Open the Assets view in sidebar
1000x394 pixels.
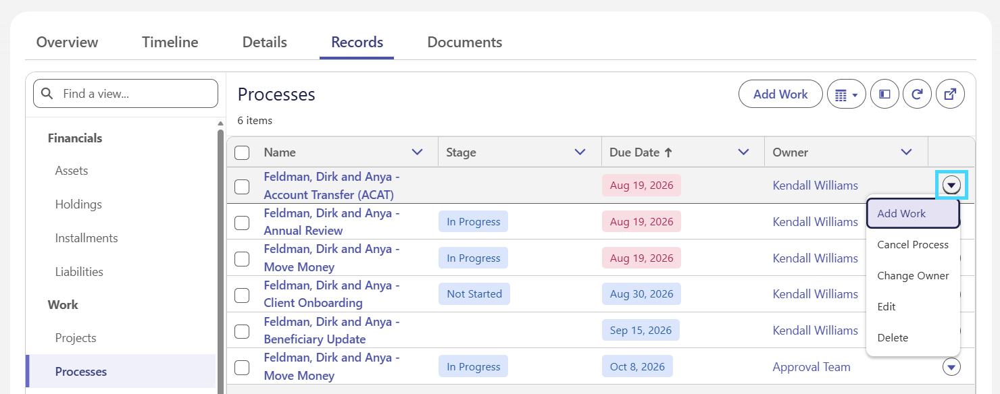click(x=72, y=171)
